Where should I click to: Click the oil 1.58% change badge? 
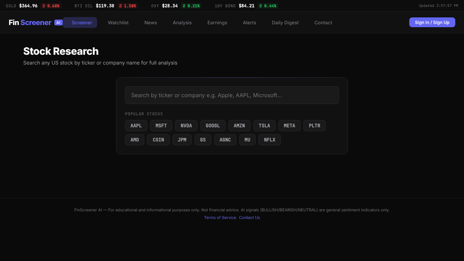(128, 6)
